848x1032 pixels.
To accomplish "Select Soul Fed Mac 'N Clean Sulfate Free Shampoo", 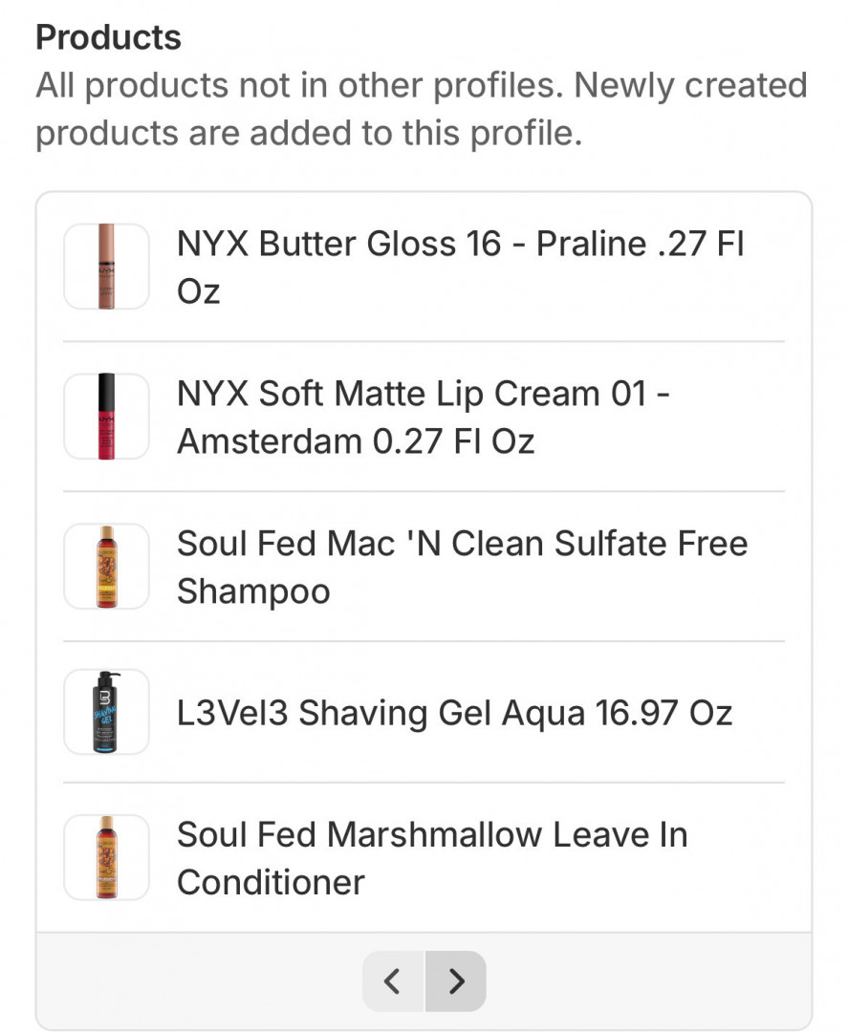I will pos(462,544).
